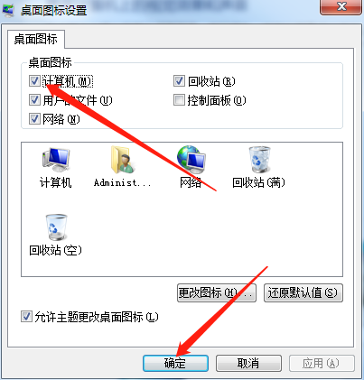Viewport: 364px width, 380px height.
Task: Select the 网络 network globe icon
Action: (191, 159)
